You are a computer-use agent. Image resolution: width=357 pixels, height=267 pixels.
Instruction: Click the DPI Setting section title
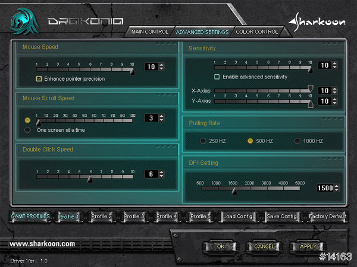[203, 163]
